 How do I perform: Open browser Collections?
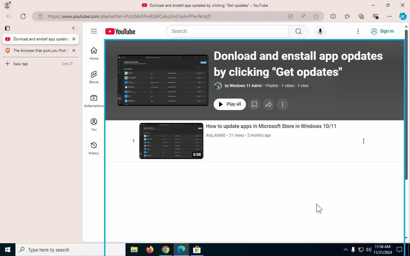tap(361, 16)
